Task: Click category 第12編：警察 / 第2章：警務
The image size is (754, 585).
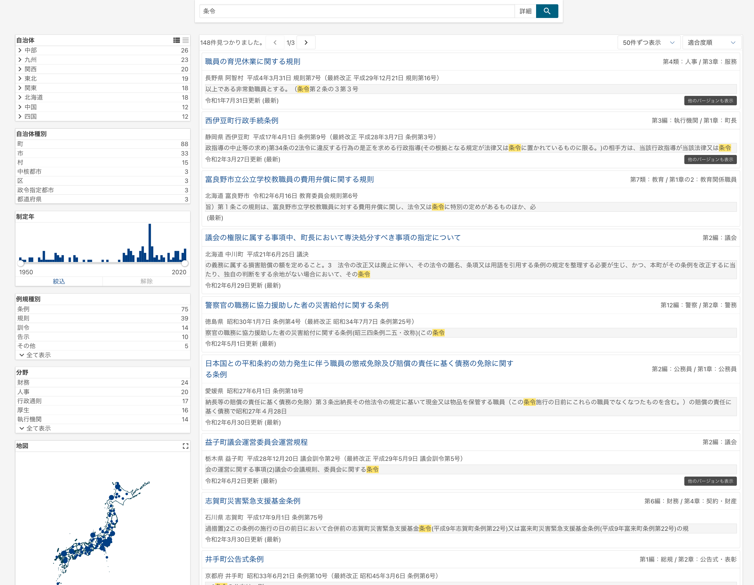Action: 698,305
